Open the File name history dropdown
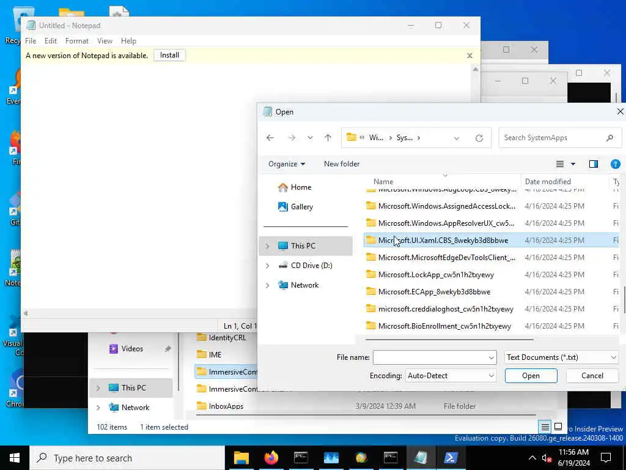 492,357
